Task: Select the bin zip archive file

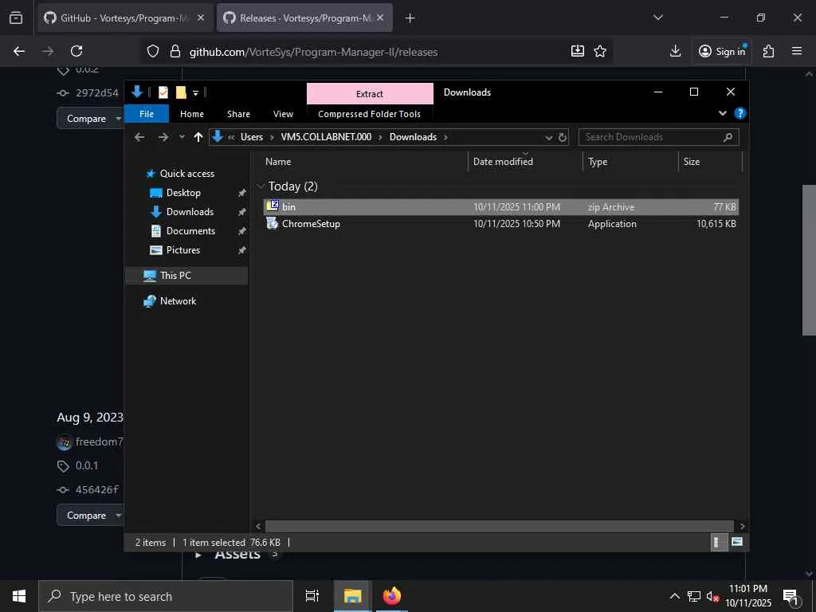Action: pos(500,206)
